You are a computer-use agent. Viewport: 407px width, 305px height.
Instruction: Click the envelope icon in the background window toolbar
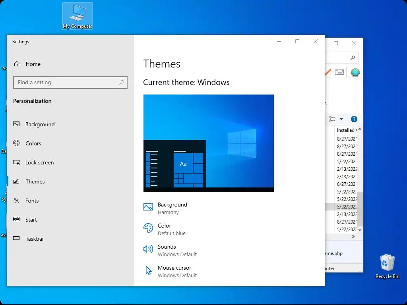339,72
